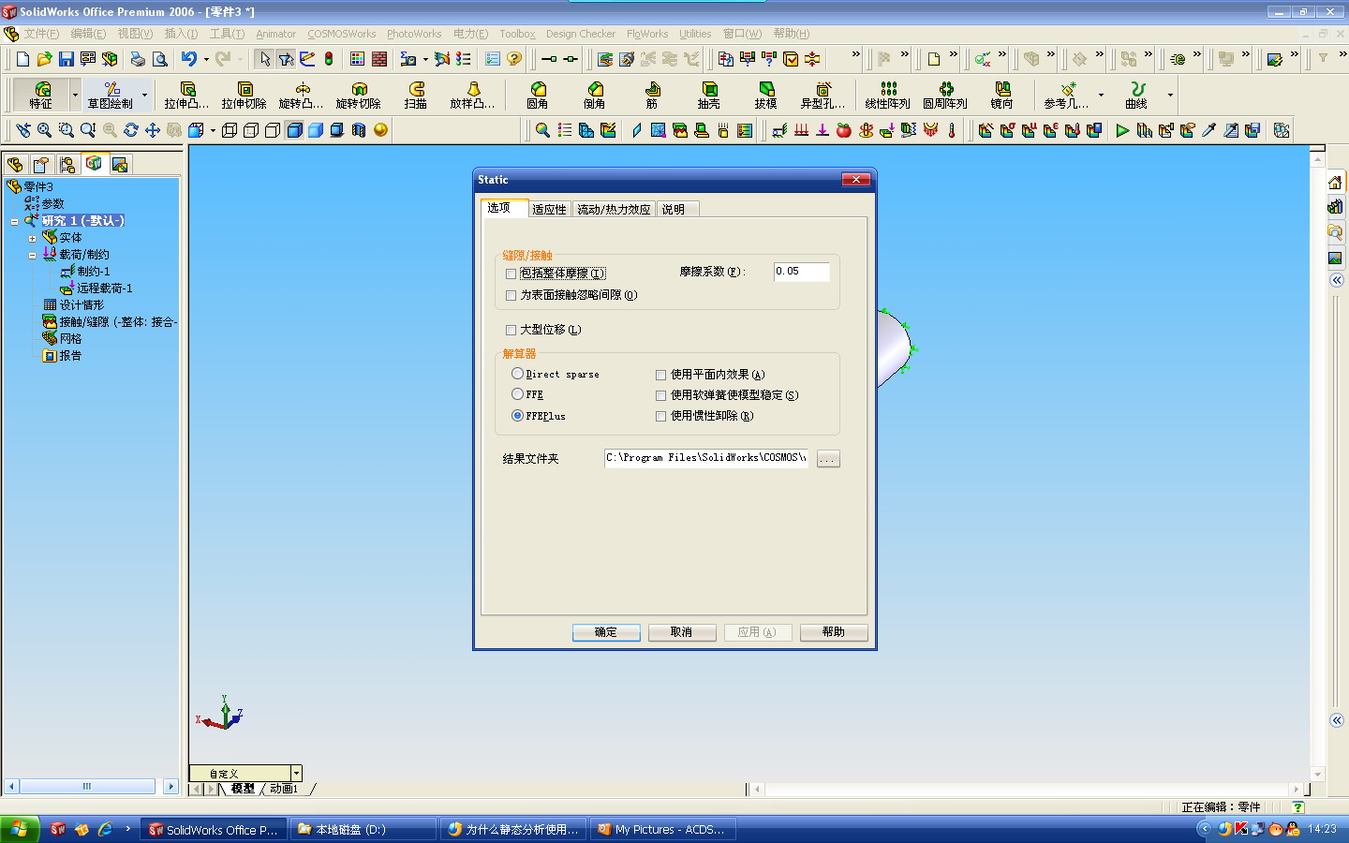1349x843 pixels.
Task: Click the 线性阵列 linear pattern tool
Action: point(887,95)
